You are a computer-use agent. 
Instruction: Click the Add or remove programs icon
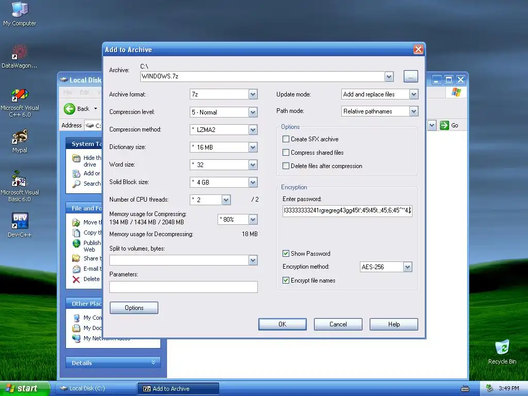[76, 173]
